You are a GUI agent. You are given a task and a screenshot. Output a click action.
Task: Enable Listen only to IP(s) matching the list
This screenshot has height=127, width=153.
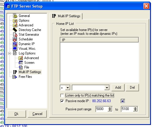[x=62, y=95]
